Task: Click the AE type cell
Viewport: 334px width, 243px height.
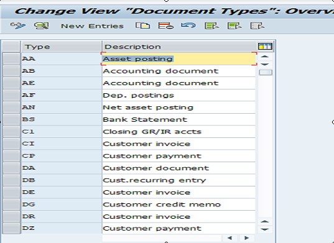Action: (x=62, y=83)
